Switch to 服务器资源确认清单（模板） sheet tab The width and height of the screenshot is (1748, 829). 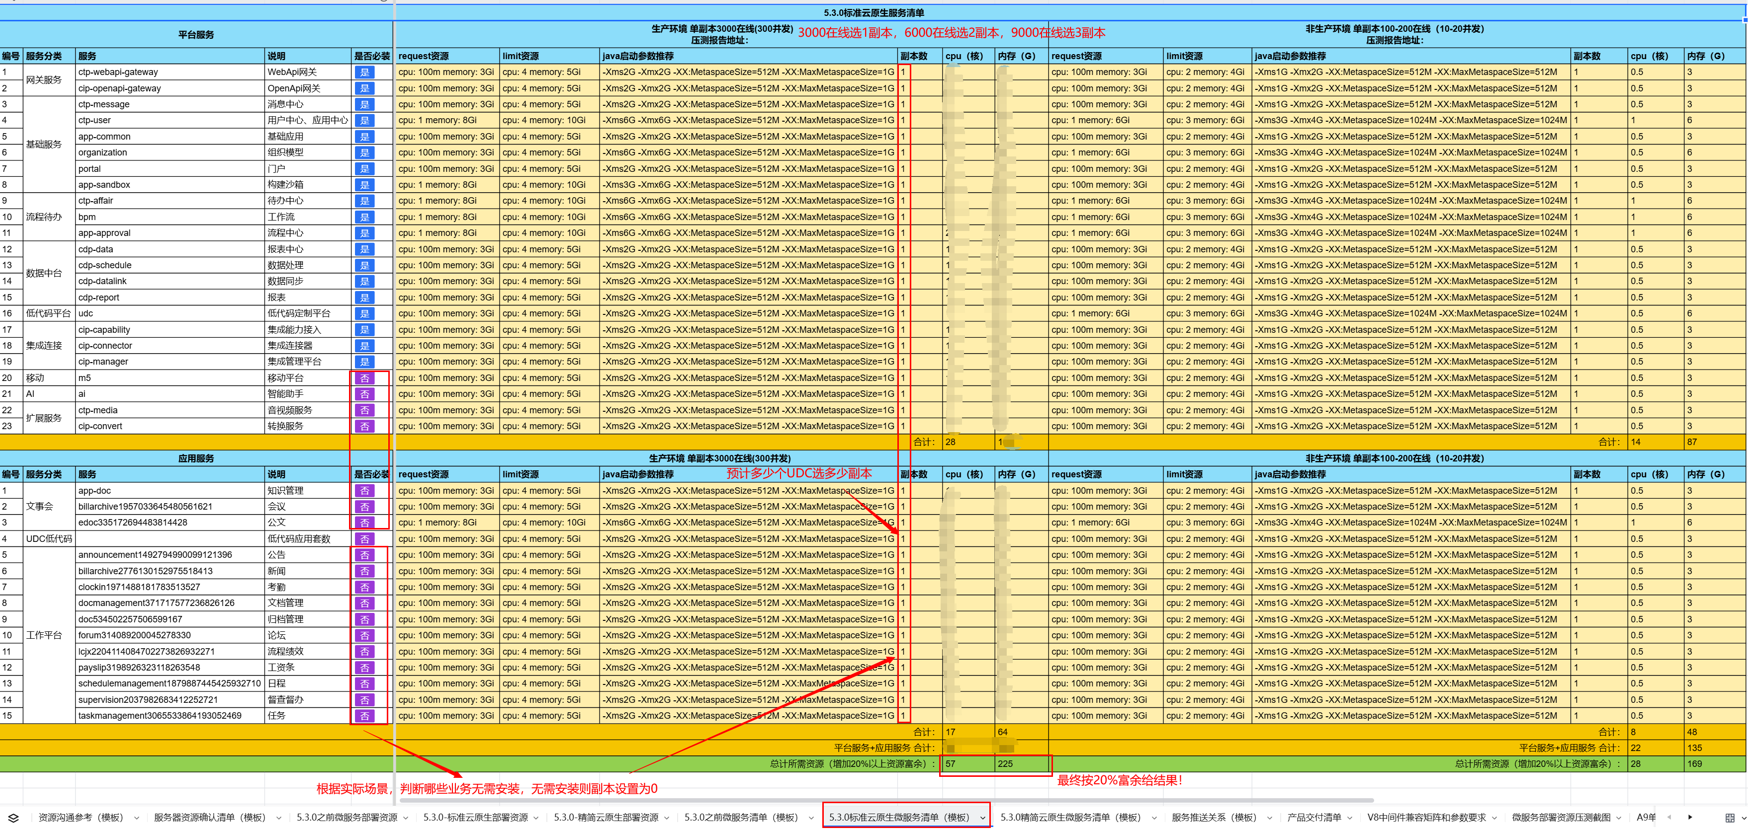pos(210,818)
